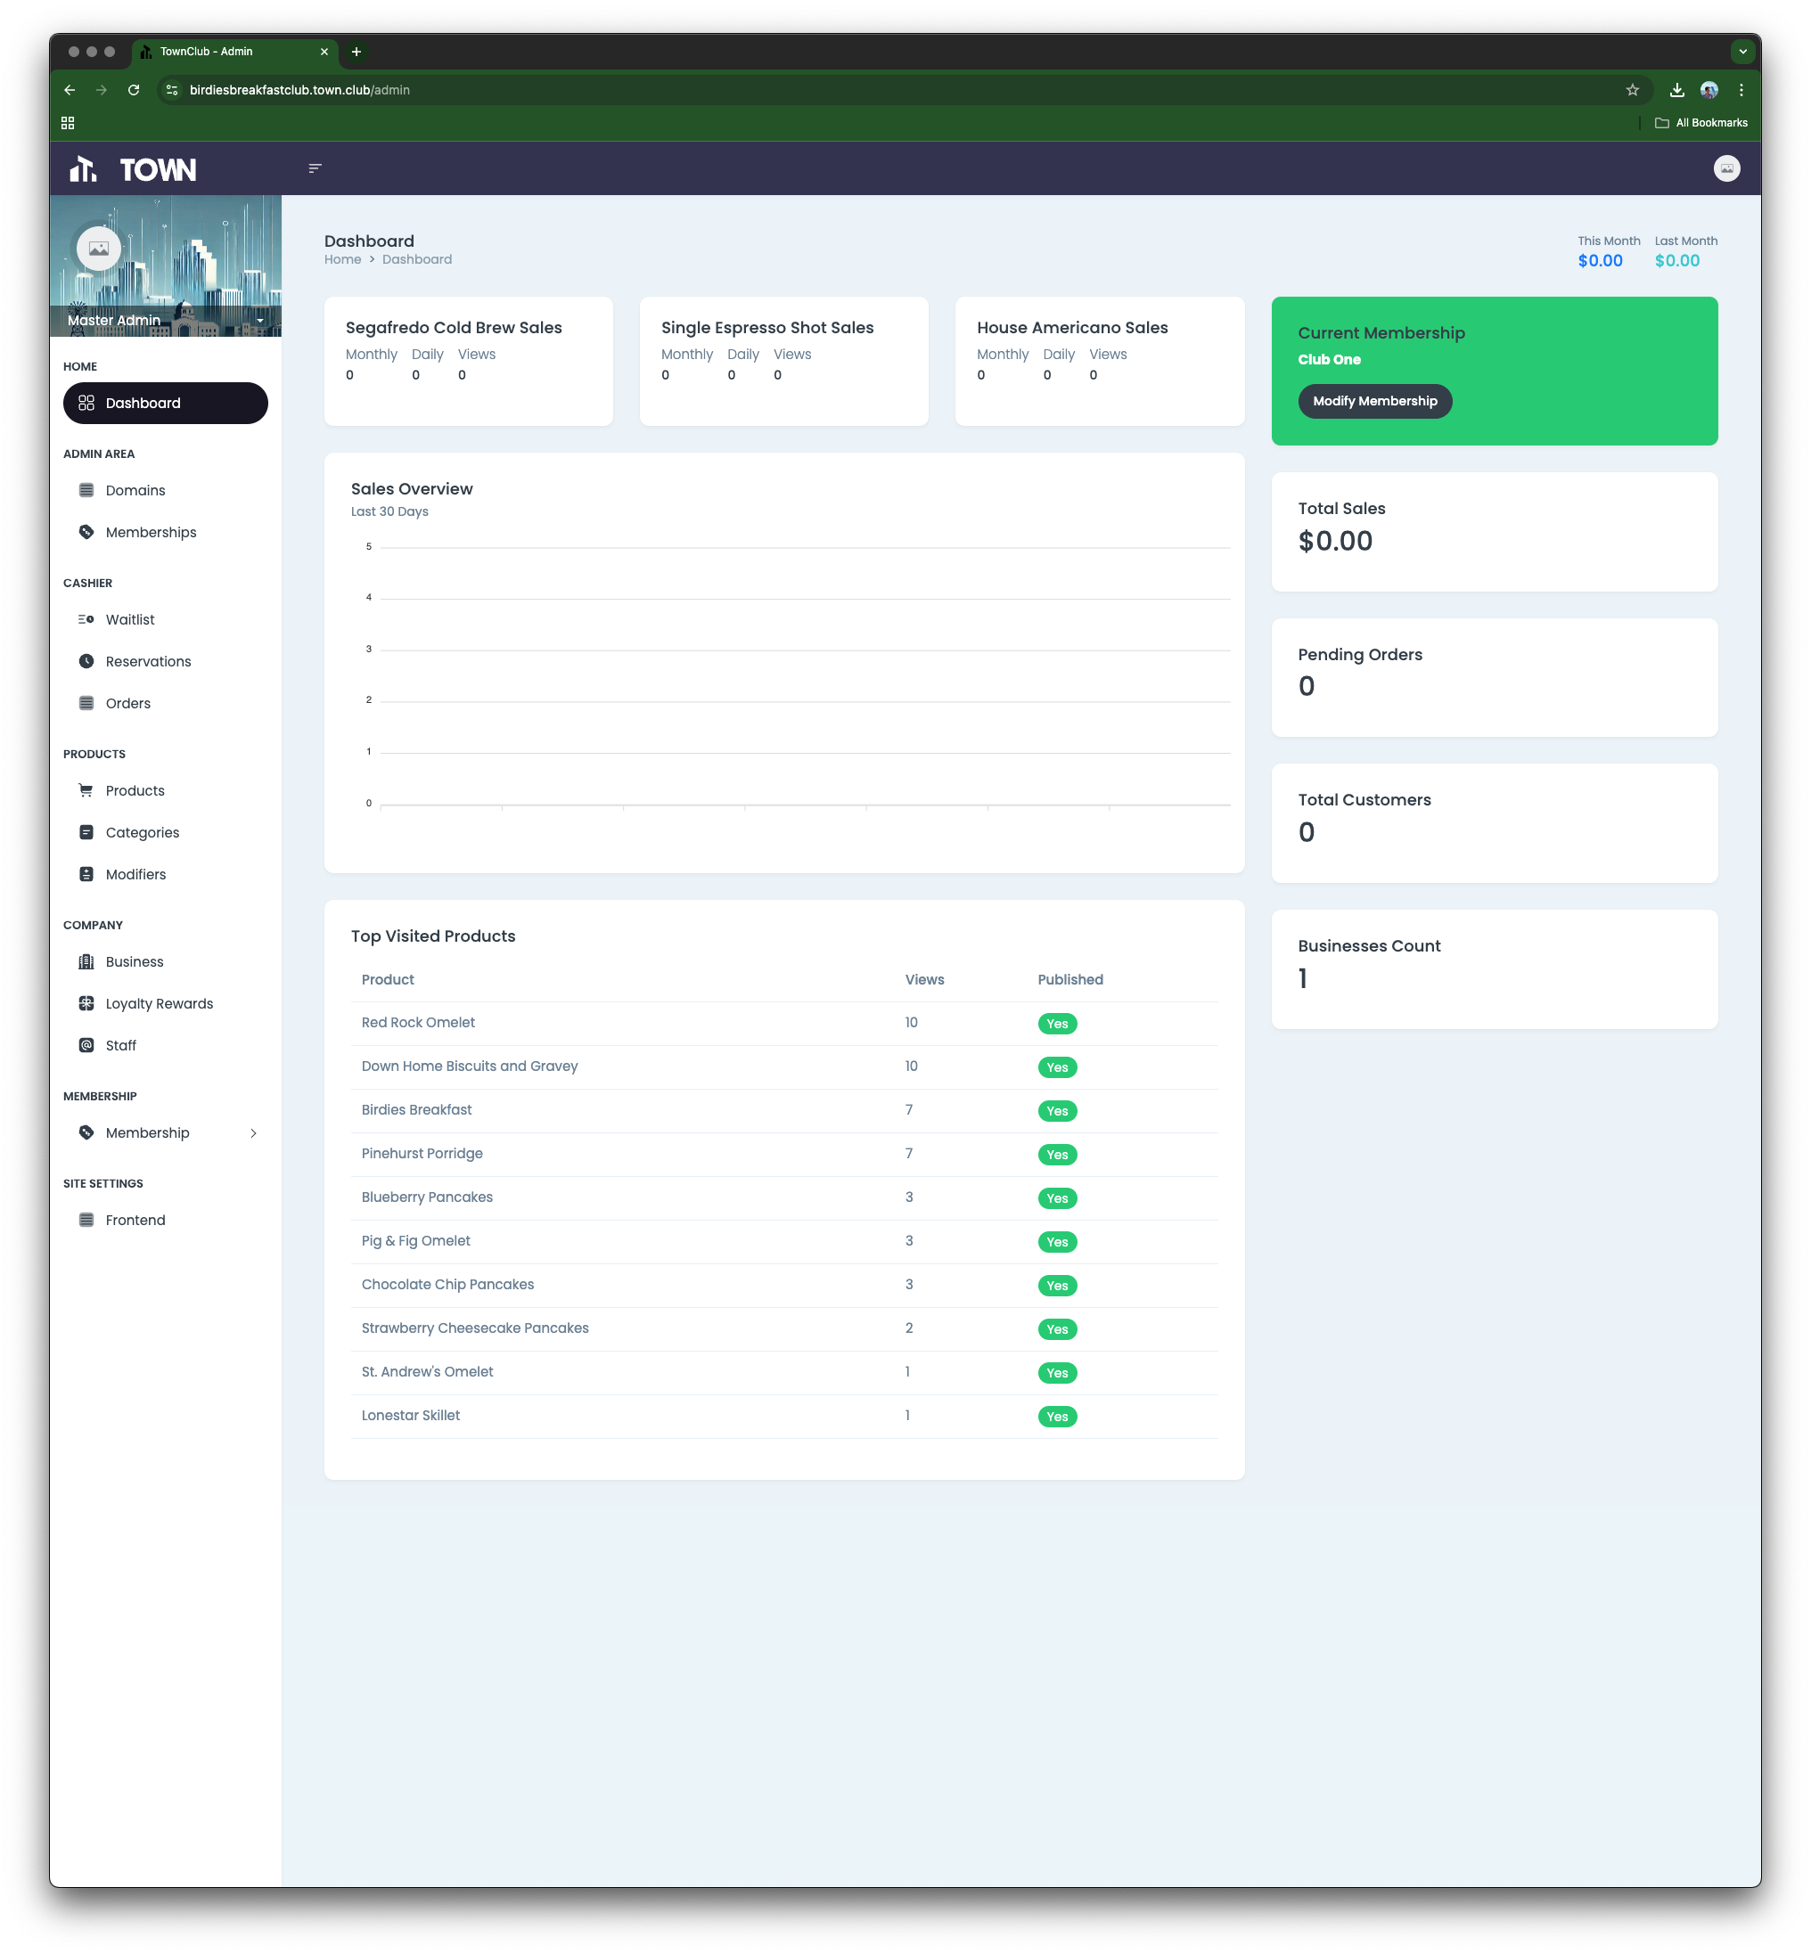Open Chrome downloads icon

click(1676, 90)
